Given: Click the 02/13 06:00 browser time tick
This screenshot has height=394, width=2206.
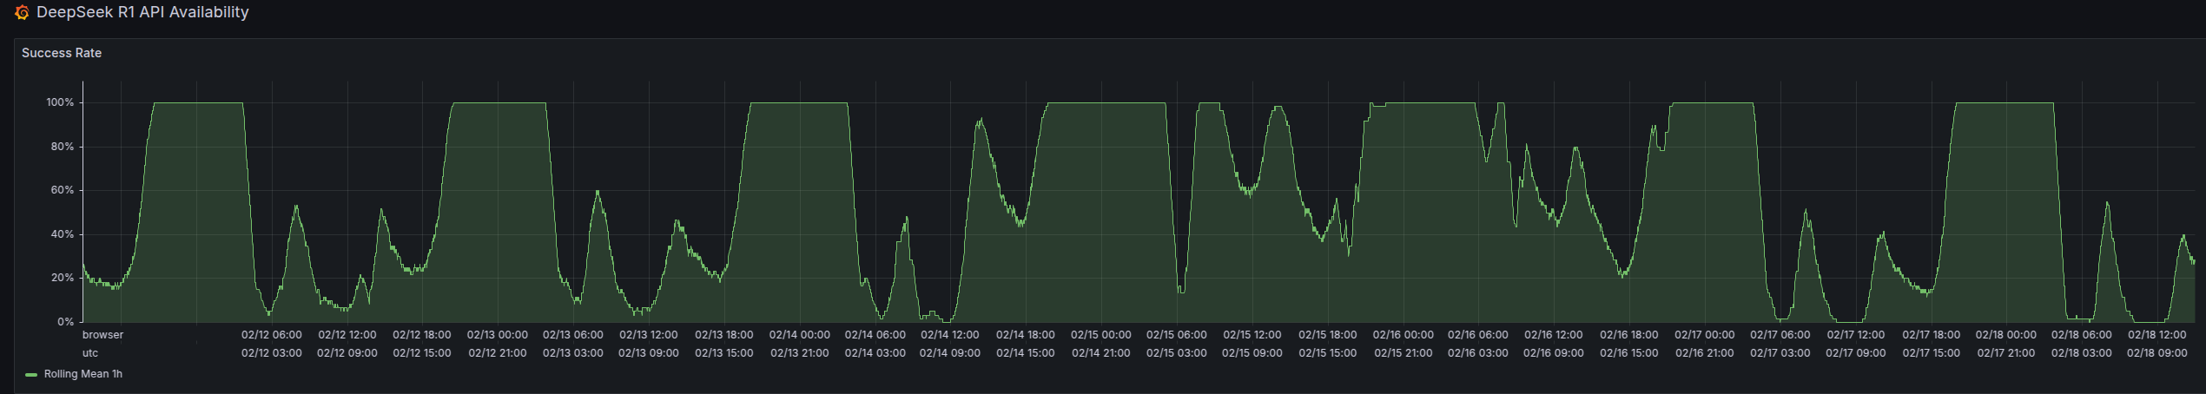Looking at the screenshot, I should tap(573, 335).
